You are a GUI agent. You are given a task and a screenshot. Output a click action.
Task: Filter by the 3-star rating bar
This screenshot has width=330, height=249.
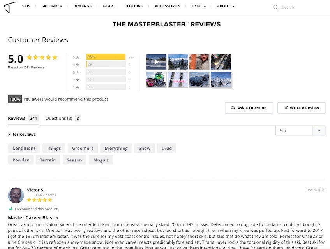pyautogui.click(x=106, y=72)
